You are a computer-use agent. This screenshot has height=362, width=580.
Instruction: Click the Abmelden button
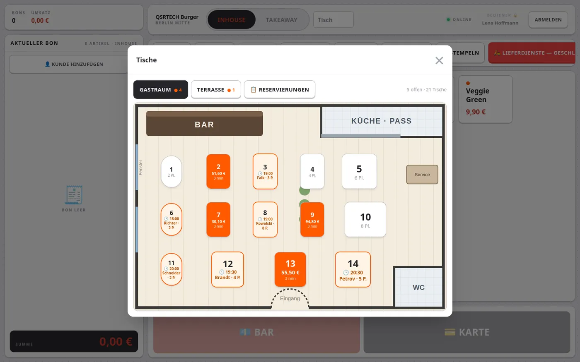point(548,20)
